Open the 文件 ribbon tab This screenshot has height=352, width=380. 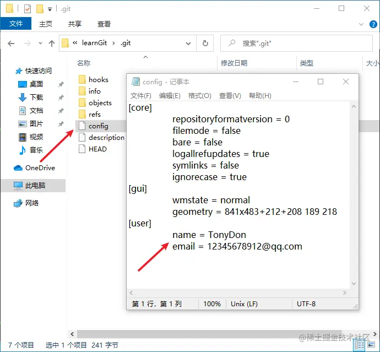click(x=16, y=24)
